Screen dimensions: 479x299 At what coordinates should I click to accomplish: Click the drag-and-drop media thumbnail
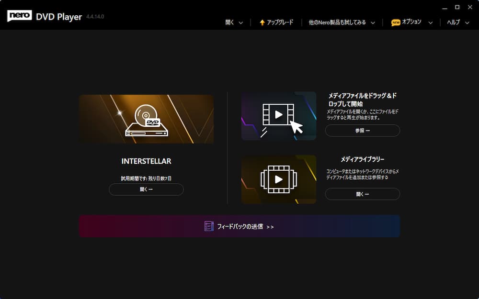point(279,116)
